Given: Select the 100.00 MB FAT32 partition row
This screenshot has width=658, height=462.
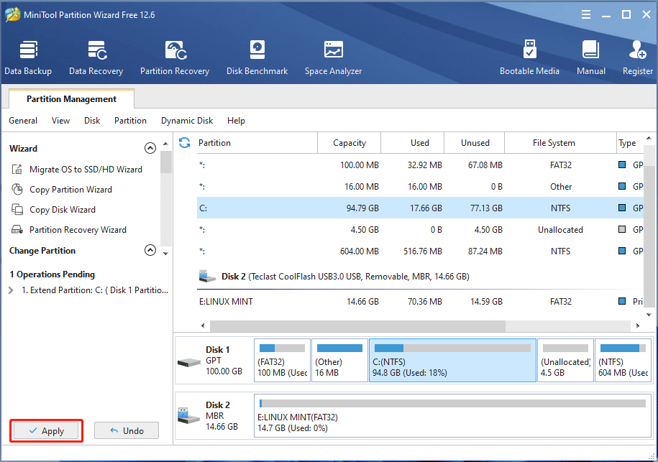Looking at the screenshot, I should click(x=420, y=165).
